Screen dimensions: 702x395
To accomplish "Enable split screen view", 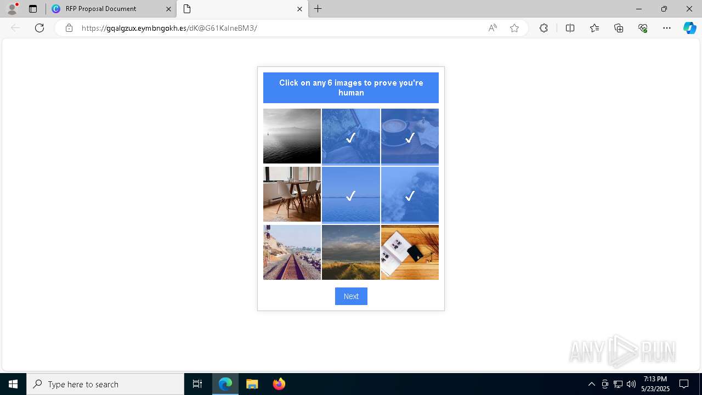I will point(570,28).
